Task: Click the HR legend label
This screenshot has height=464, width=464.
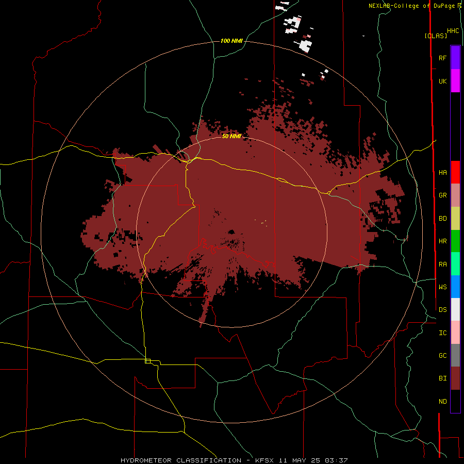Action: click(442, 241)
